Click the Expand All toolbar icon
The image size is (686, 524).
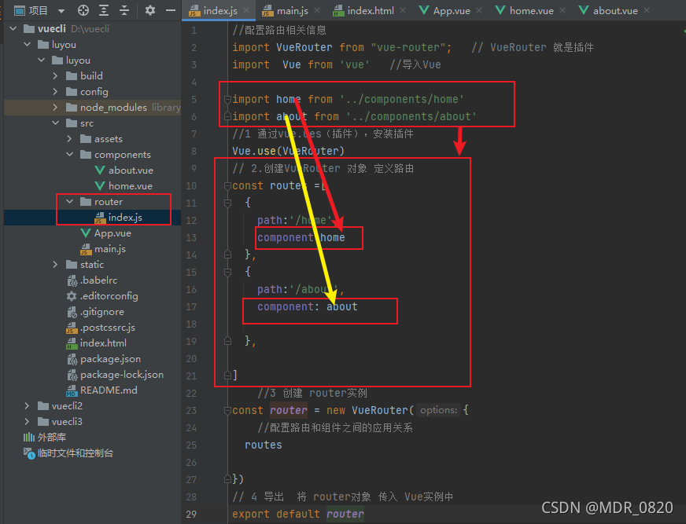(104, 10)
